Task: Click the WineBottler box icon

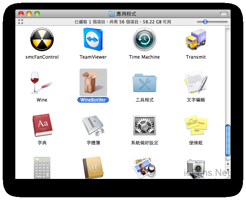Action: coord(93,82)
